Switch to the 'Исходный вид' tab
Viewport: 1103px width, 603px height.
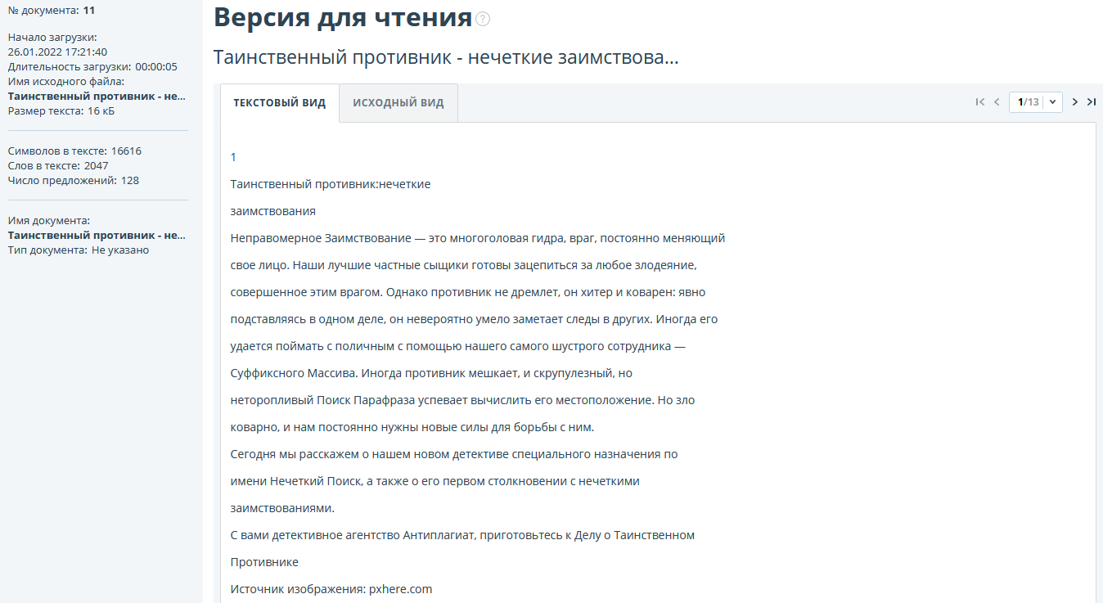(398, 103)
